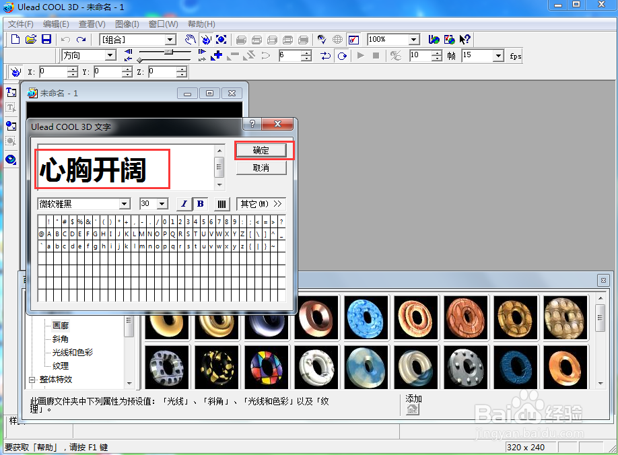Click the add house icon under 添加
This screenshot has width=618, height=455.
[x=413, y=410]
